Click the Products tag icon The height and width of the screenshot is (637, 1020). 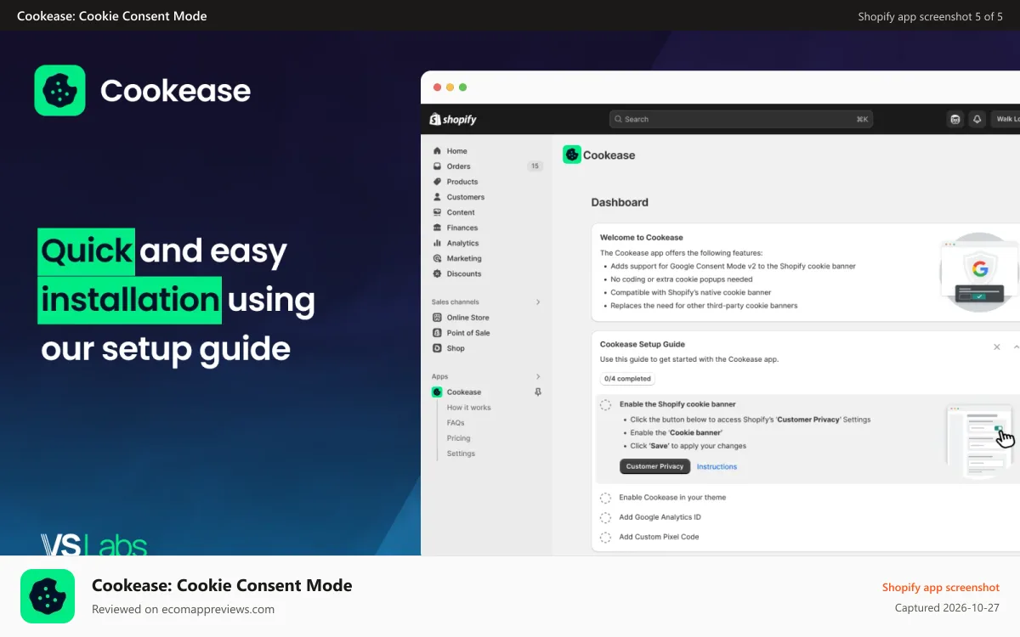[437, 182]
